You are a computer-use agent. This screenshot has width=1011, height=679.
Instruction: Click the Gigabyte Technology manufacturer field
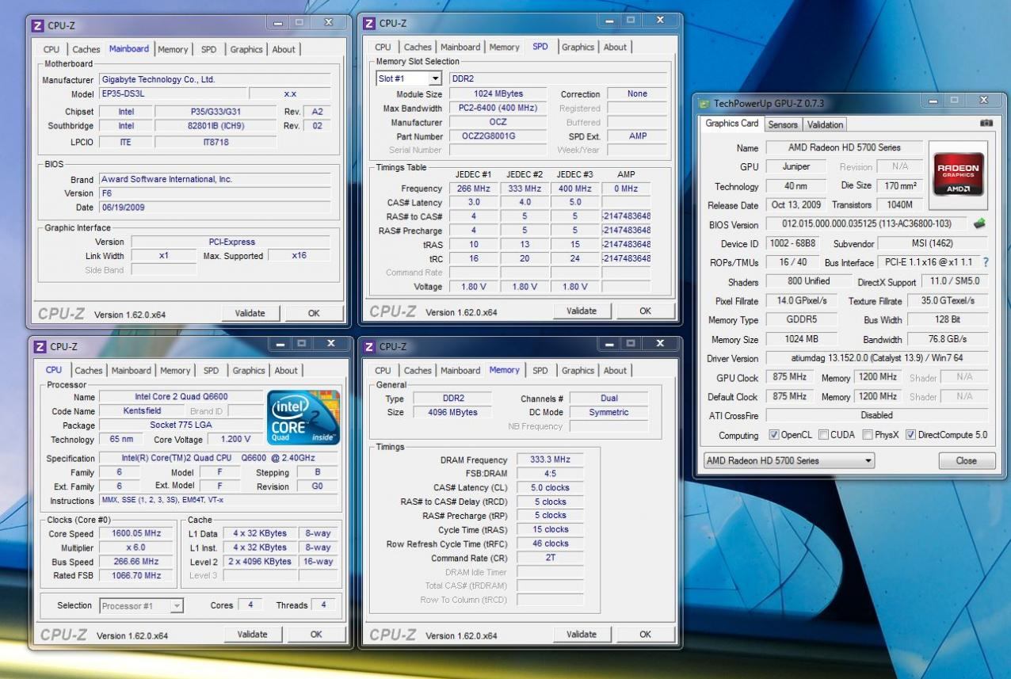(215, 79)
